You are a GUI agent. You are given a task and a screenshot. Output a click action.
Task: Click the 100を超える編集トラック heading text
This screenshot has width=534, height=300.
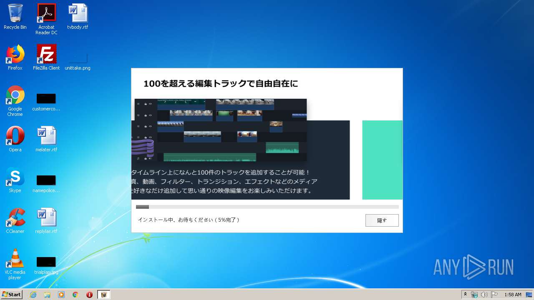[x=221, y=84]
